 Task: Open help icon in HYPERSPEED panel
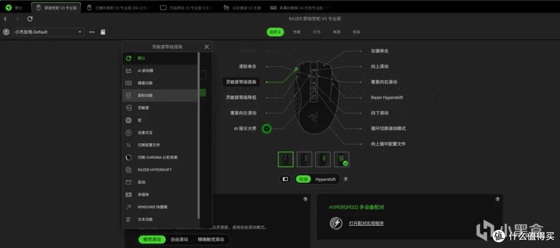tap(497, 199)
